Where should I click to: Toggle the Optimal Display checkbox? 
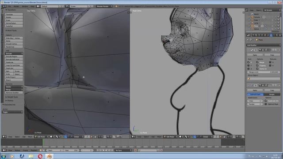pyautogui.click(x=266, y=104)
